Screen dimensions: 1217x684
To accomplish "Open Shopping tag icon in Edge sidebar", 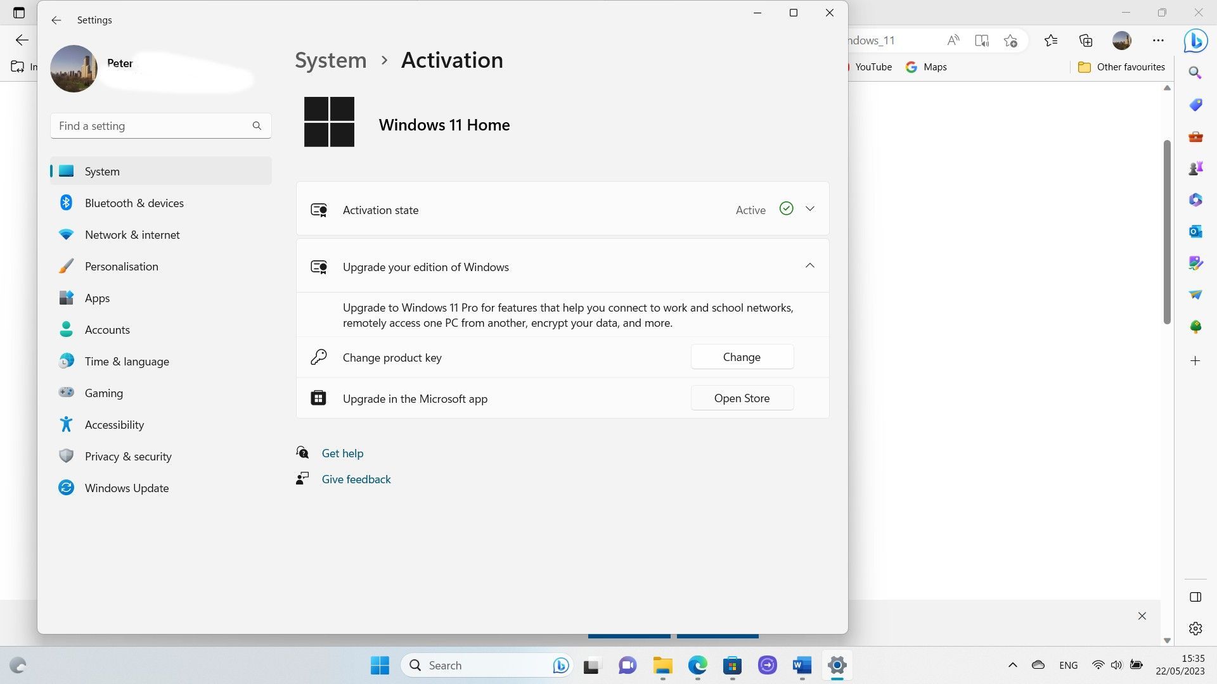I will click(x=1195, y=104).
